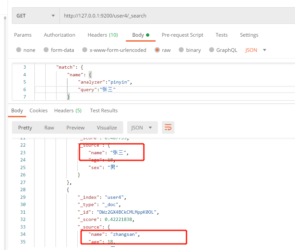Switch to the Tests tab

(221, 35)
